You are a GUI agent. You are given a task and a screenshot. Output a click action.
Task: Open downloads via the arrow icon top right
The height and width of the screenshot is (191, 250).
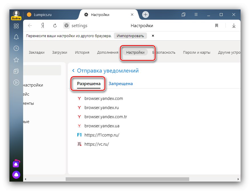click(234, 25)
